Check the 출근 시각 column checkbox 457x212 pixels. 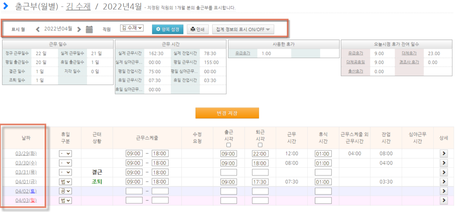tap(229, 145)
